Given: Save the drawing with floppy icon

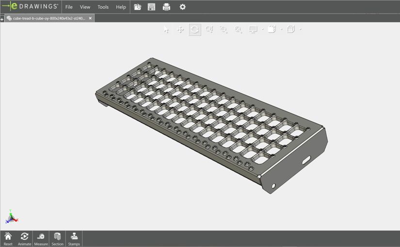Looking at the screenshot, I should click(152, 7).
